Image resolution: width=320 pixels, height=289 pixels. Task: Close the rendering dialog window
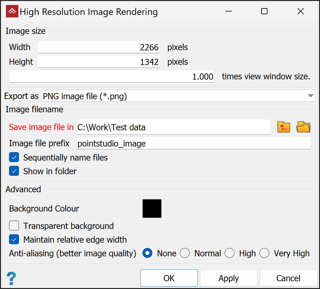(x=300, y=12)
